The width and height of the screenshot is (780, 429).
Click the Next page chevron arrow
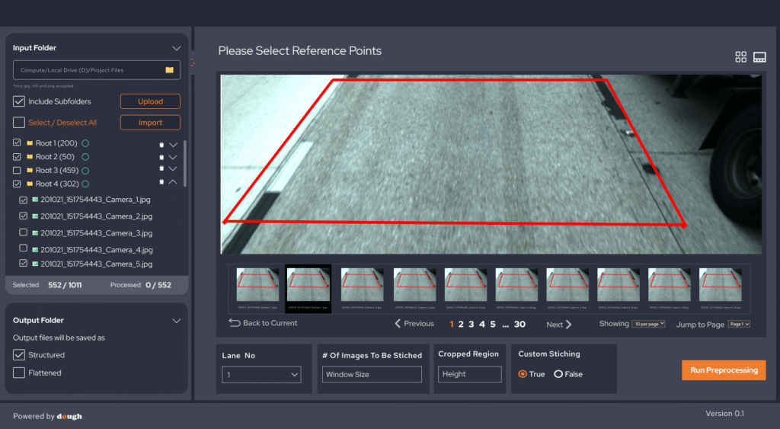point(568,325)
